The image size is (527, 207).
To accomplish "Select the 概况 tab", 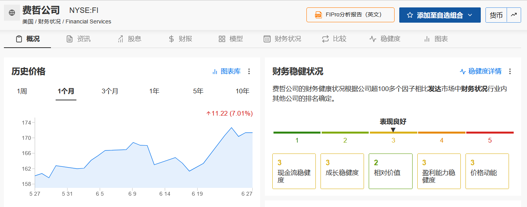I will coord(27,39).
